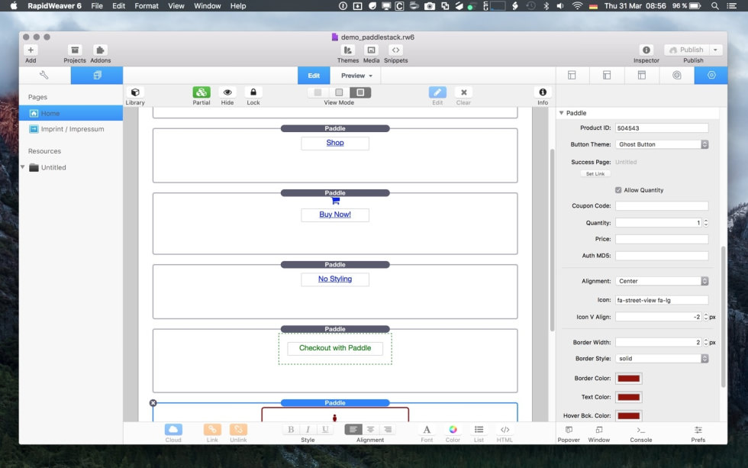This screenshot has width=748, height=468.
Task: Open the Stacks Library
Action: 135,92
